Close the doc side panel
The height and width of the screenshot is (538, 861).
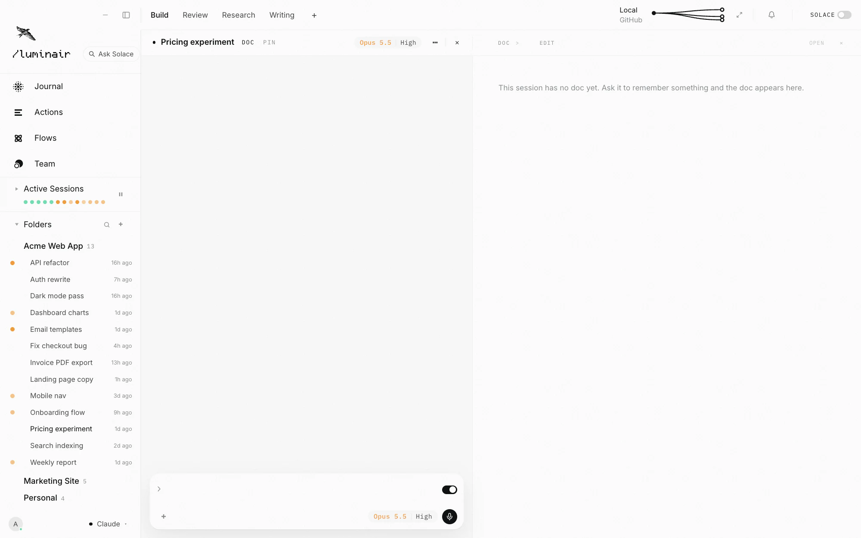[x=841, y=43]
